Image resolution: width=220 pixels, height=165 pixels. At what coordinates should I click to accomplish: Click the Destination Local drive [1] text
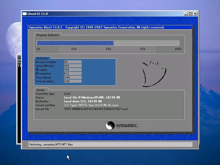pyautogui.click(x=83, y=101)
